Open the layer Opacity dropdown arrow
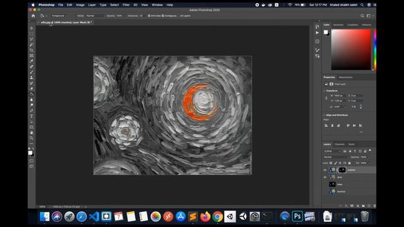 tap(369, 157)
